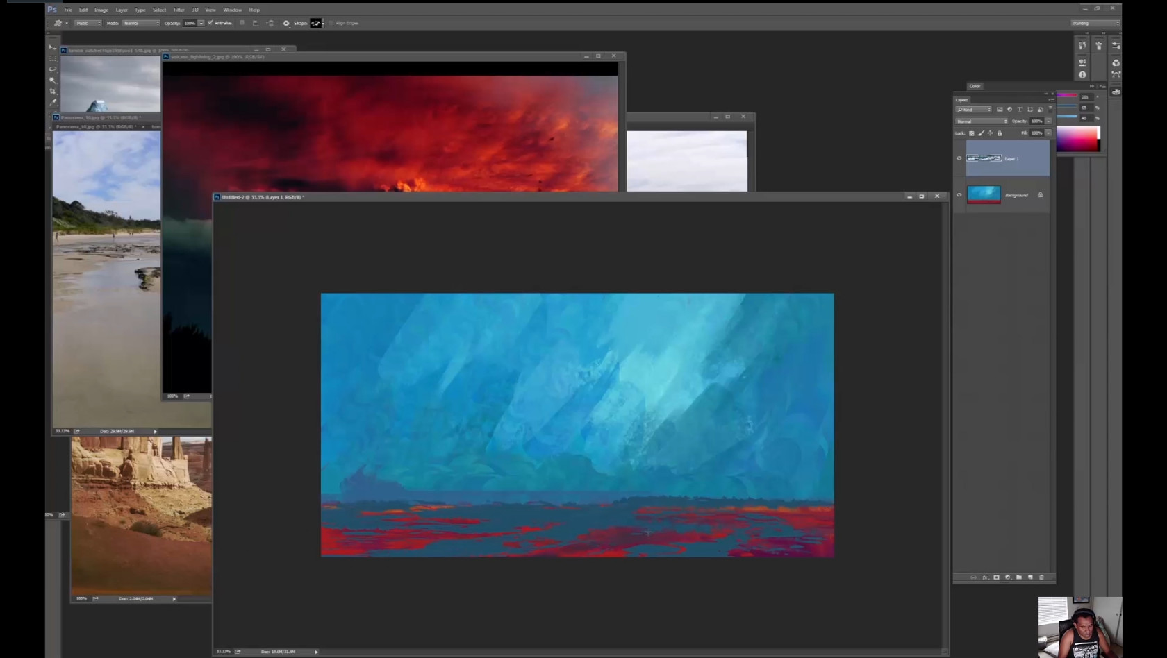Select the Rectangular Marquee tool
This screenshot has height=658, width=1167.
53,58
